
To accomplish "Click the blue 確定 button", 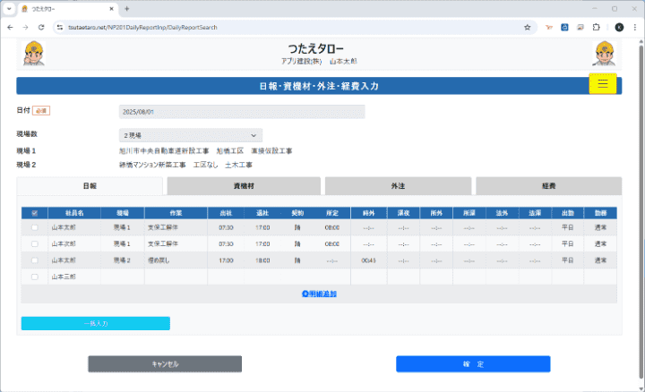I will (x=473, y=364).
